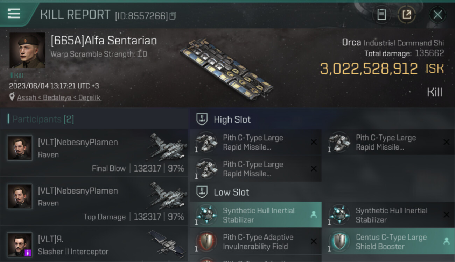Open the hamburger menu
Screen dimensions: 455x262
(x=14, y=14)
